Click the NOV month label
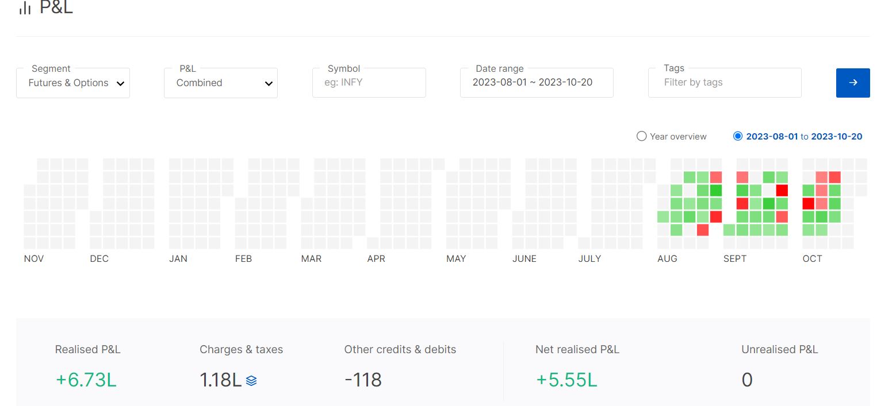The image size is (896, 406). tap(34, 259)
